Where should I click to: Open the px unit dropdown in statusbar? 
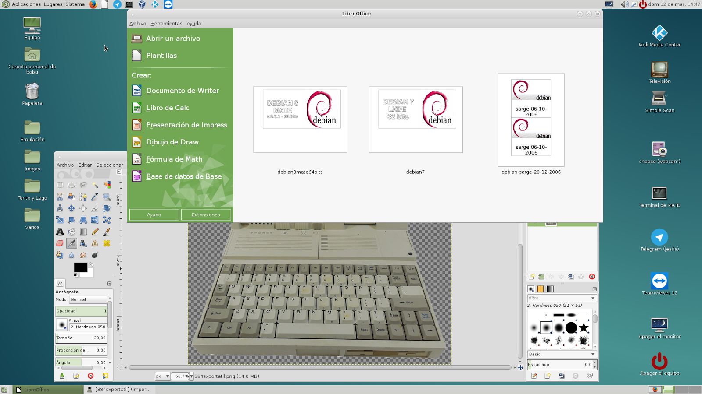[x=162, y=376]
